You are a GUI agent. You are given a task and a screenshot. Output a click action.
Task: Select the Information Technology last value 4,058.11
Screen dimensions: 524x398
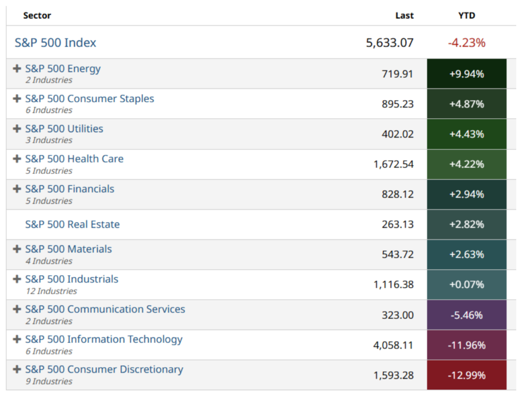tap(394, 345)
